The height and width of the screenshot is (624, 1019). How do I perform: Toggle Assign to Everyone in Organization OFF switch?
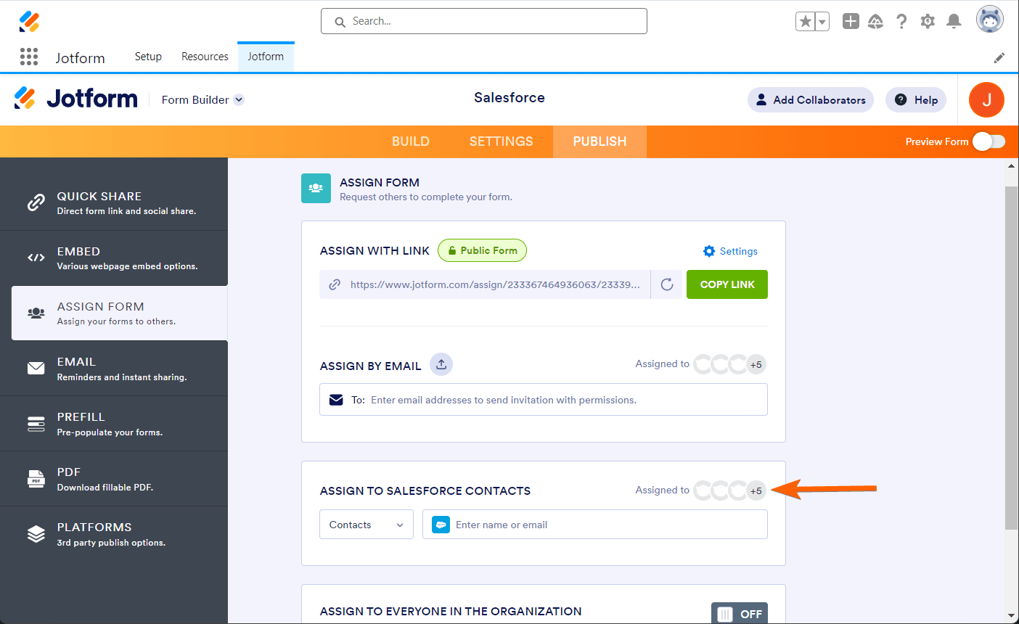[740, 614]
